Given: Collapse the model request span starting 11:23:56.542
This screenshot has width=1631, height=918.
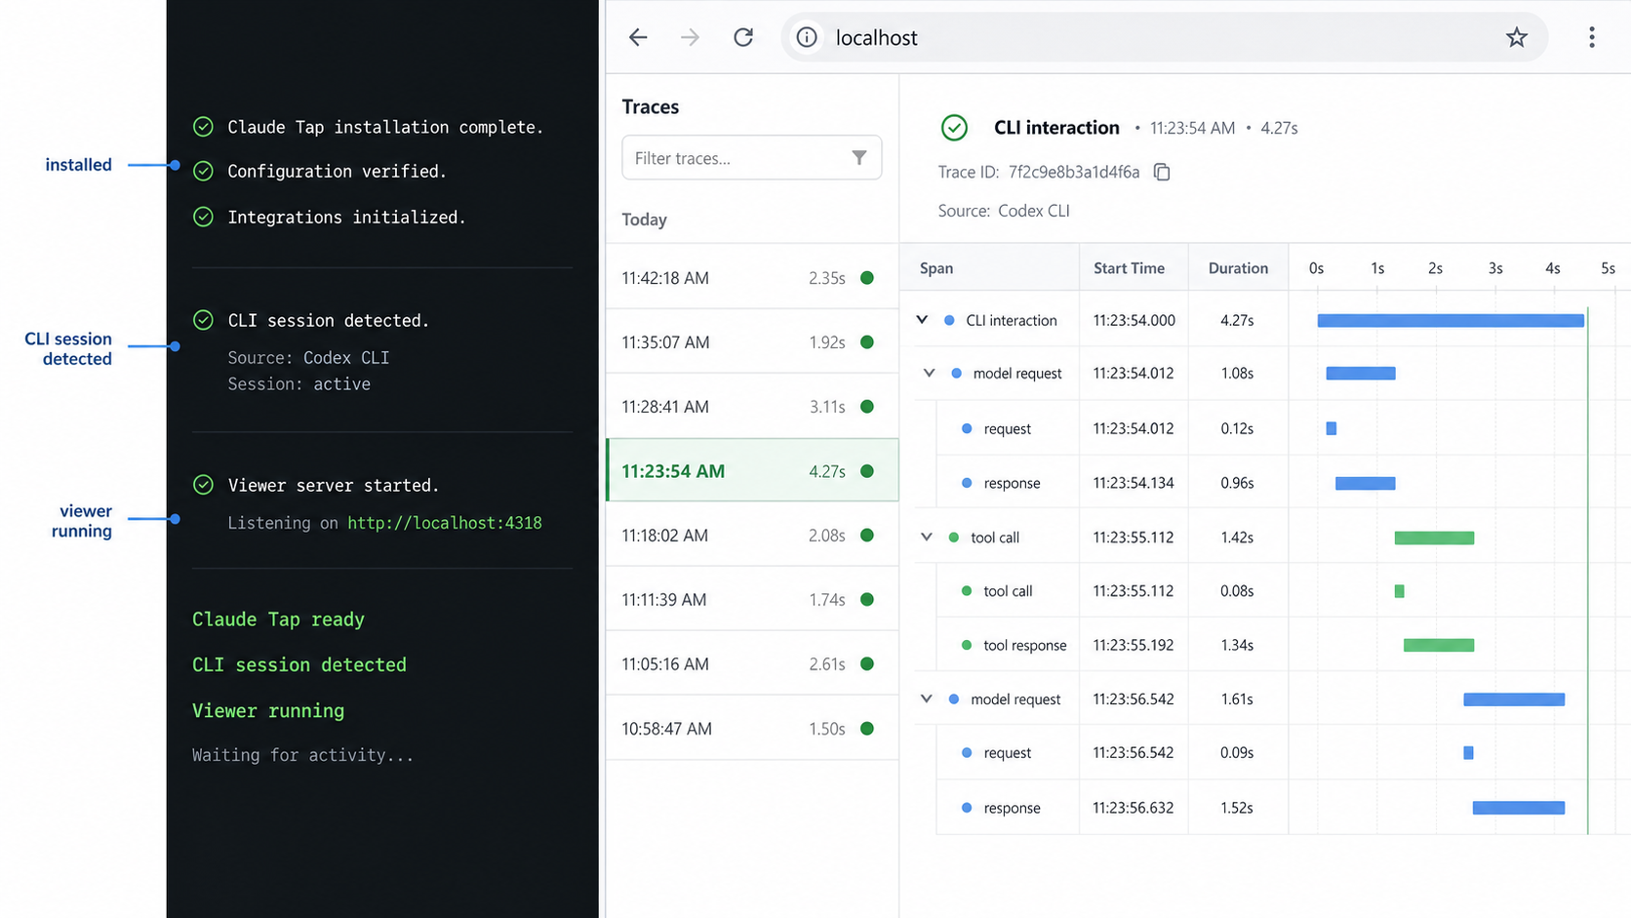Looking at the screenshot, I should [x=927, y=698].
